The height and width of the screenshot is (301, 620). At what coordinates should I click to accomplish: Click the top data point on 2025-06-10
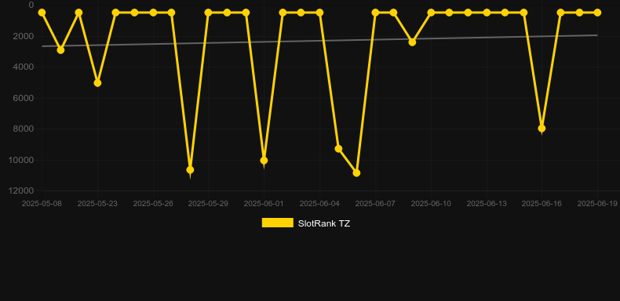click(431, 13)
